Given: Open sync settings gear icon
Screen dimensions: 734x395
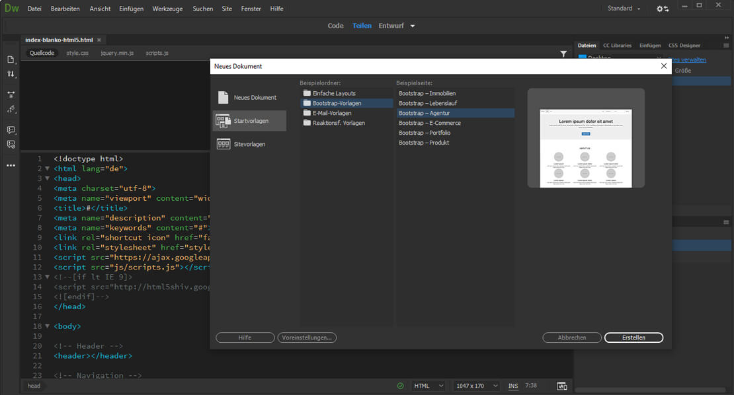Looking at the screenshot, I should click(662, 9).
